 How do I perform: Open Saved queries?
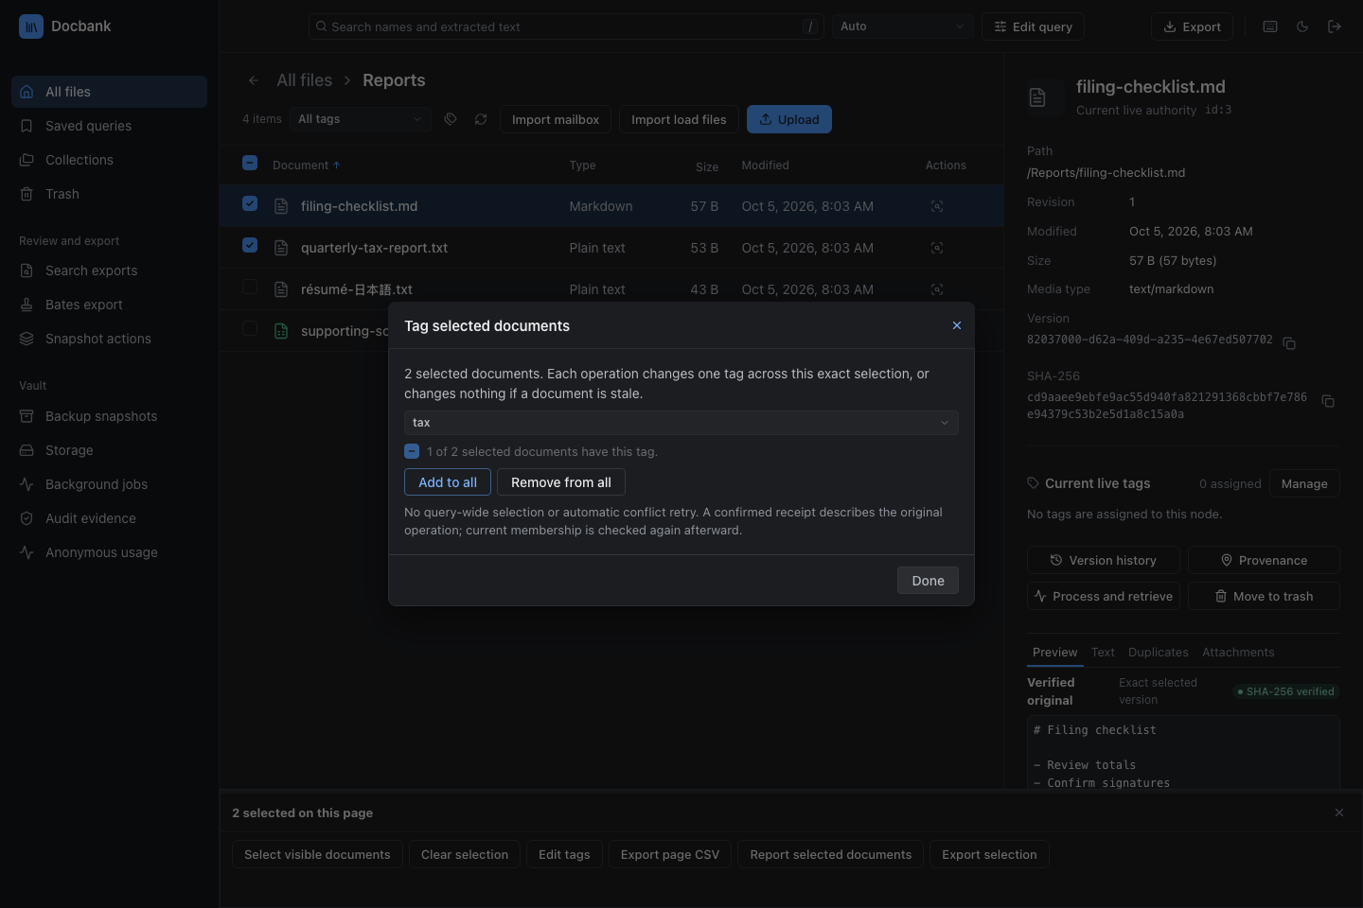pyautogui.click(x=109, y=126)
